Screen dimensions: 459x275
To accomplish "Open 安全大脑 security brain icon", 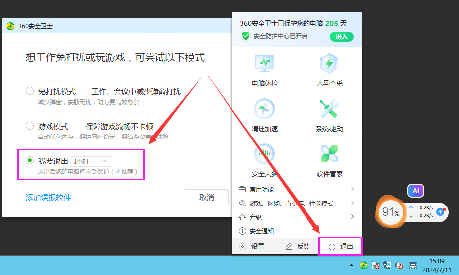I will click(x=264, y=154).
